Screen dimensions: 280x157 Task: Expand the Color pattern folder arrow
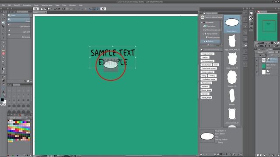tap(203, 26)
